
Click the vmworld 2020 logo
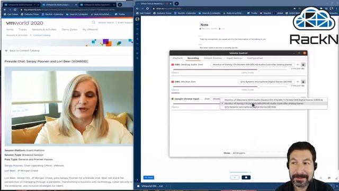pyautogui.click(x=24, y=23)
